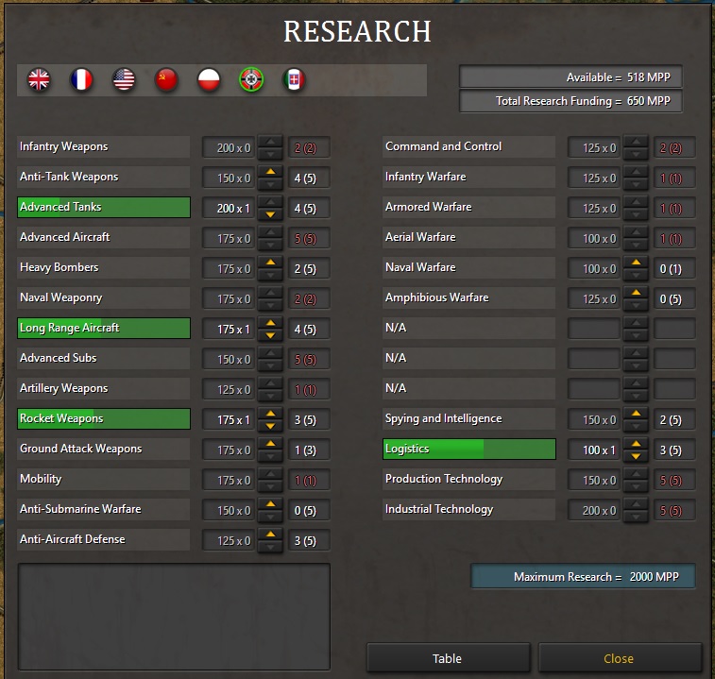The image size is (715, 679).
Task: Click the Armored Warfare label
Action: click(428, 207)
